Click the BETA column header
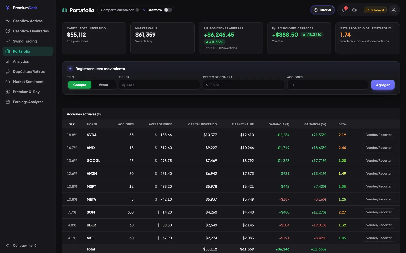 (342, 124)
